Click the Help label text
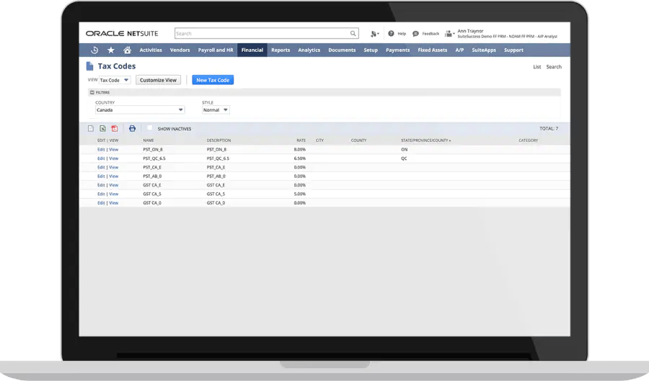The image size is (649, 381). [402, 34]
